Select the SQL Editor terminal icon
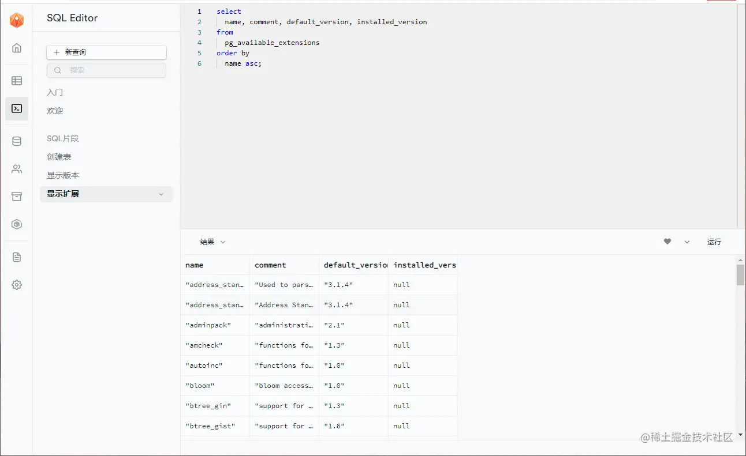This screenshot has width=746, height=456. (17, 108)
